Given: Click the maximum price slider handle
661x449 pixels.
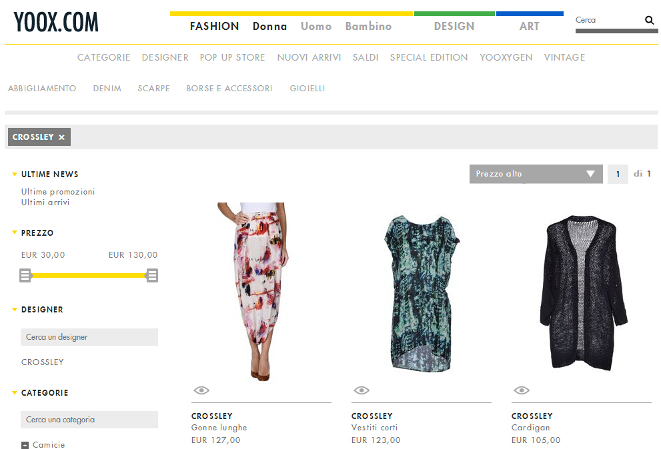Looking at the screenshot, I should [x=152, y=276].
